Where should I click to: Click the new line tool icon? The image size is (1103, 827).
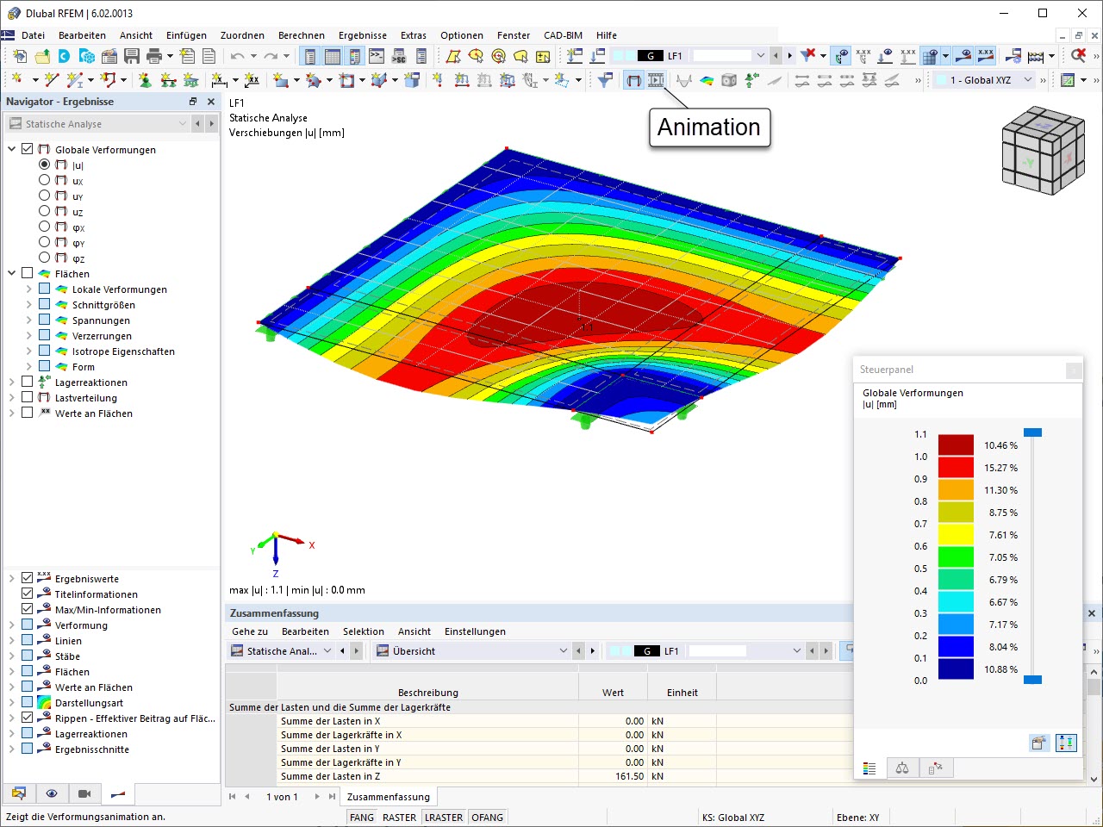(x=52, y=80)
